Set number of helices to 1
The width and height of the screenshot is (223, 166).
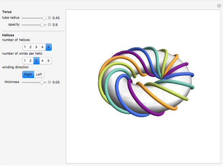pyautogui.click(x=25, y=47)
